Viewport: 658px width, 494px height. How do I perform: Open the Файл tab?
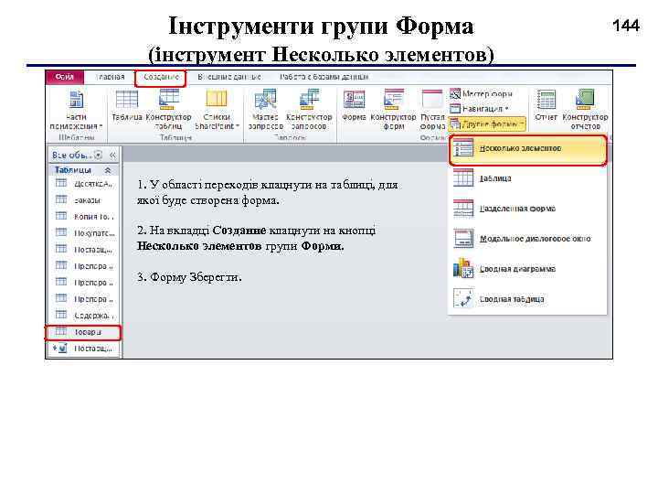pos(65,77)
